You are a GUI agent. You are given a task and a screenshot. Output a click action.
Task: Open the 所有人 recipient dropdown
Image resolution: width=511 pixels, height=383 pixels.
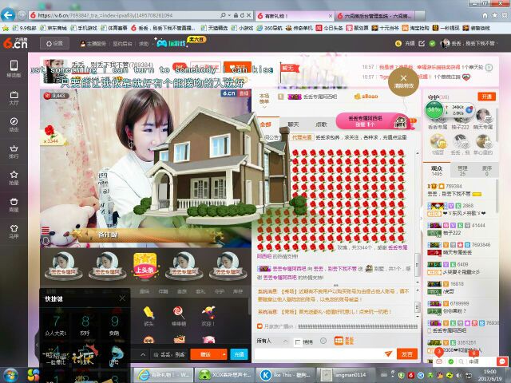pyautogui.click(x=272, y=341)
